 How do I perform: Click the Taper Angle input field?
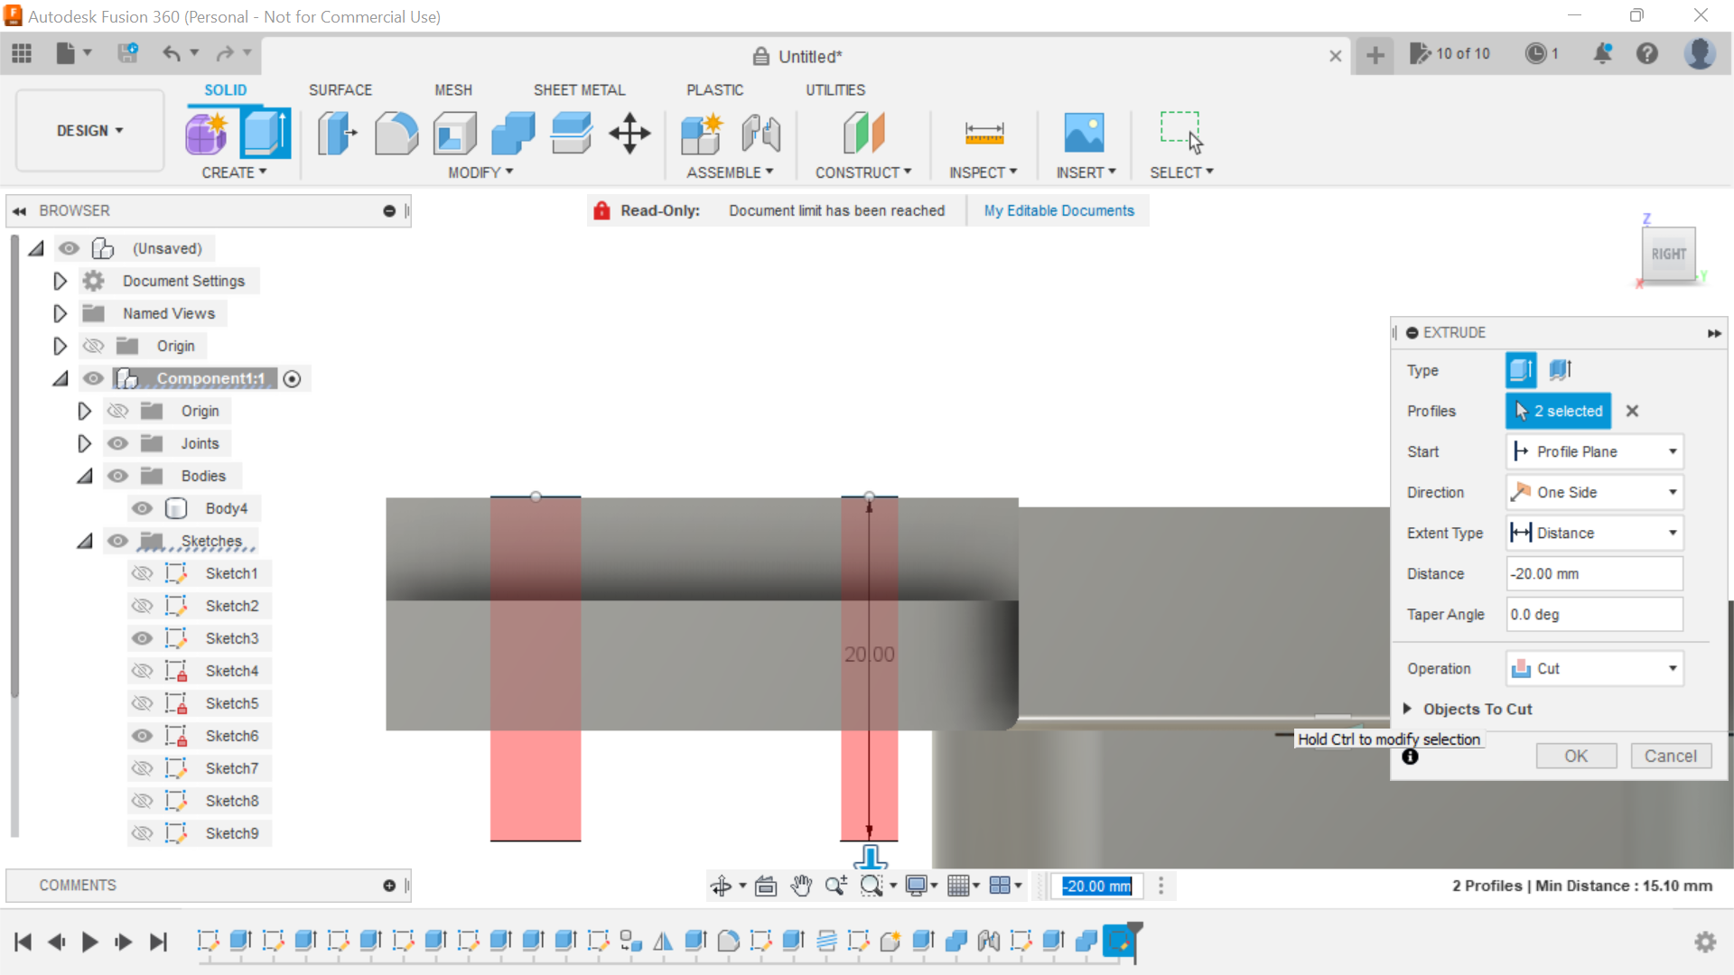pos(1594,614)
